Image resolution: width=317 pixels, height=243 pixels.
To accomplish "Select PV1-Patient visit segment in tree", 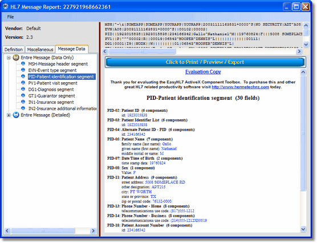I will pos(52,83).
